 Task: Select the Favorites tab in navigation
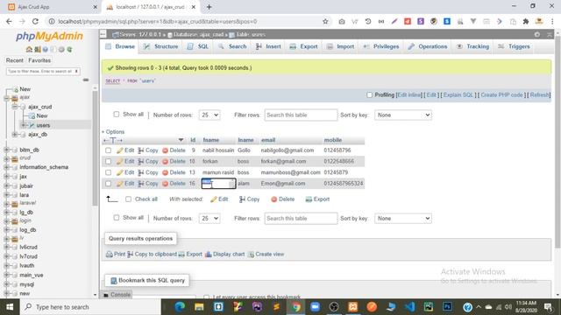[x=39, y=60]
